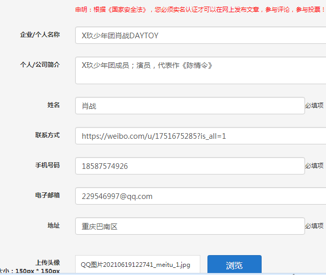326x275 pixels.
Task: Click the 姓名 label
Action: pyautogui.click(x=54, y=105)
